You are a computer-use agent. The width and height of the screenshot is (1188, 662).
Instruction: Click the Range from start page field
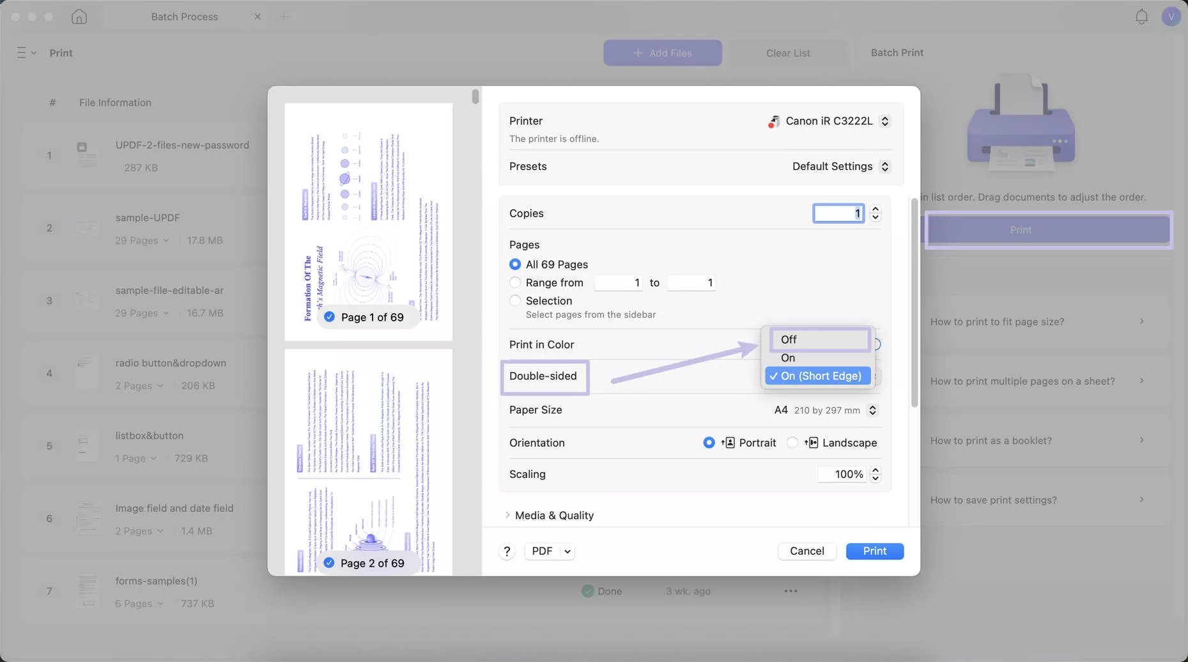[618, 283]
